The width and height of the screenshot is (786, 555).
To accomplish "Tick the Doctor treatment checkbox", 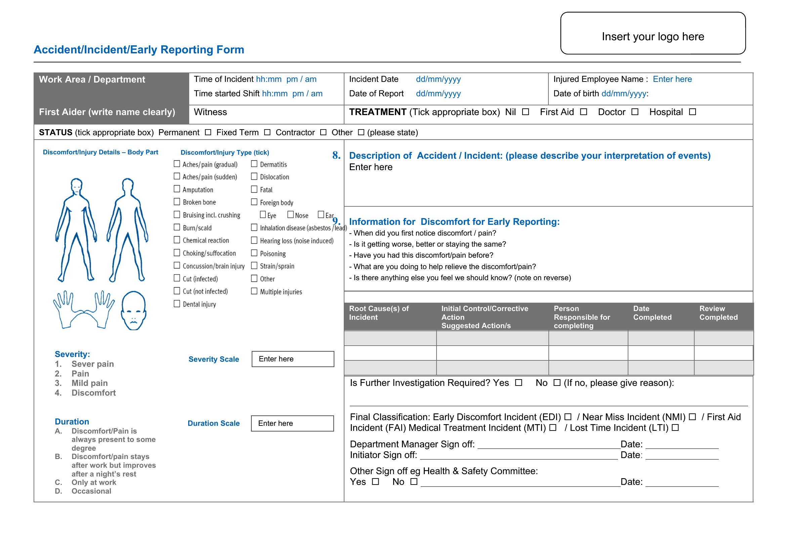I will (635, 112).
